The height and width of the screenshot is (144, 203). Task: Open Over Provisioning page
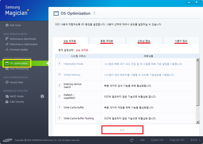pyautogui.click(x=17, y=69)
